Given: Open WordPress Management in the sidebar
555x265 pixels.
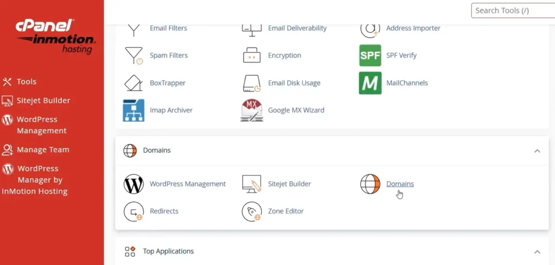Looking at the screenshot, I should point(42,125).
